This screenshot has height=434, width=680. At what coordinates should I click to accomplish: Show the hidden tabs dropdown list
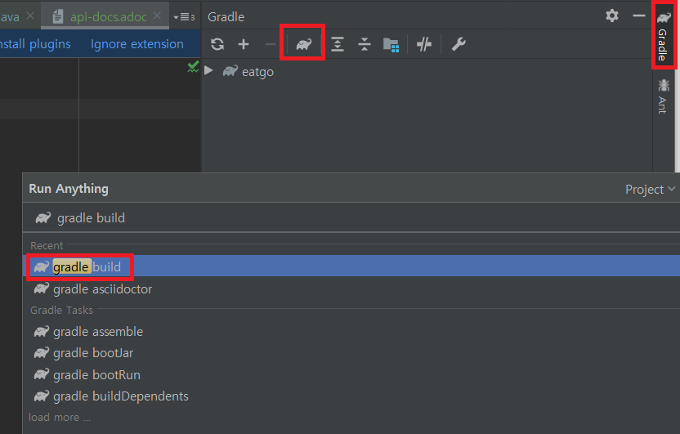tap(184, 17)
